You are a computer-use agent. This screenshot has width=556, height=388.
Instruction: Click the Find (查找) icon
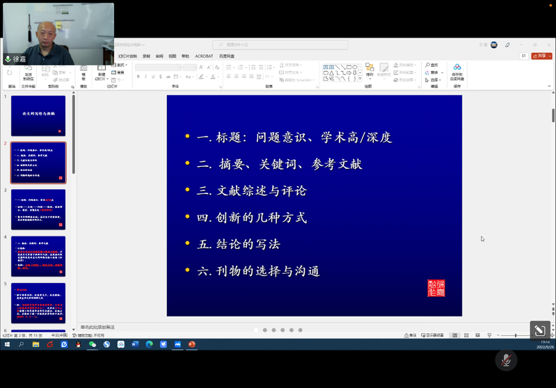[x=431, y=65]
